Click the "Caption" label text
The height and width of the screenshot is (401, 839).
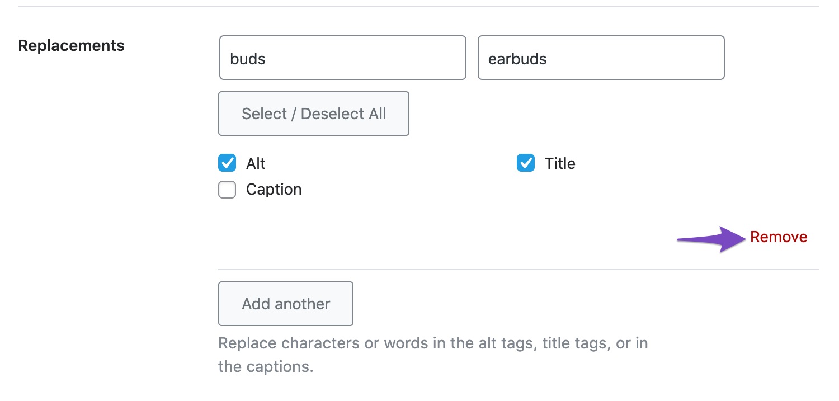(274, 190)
